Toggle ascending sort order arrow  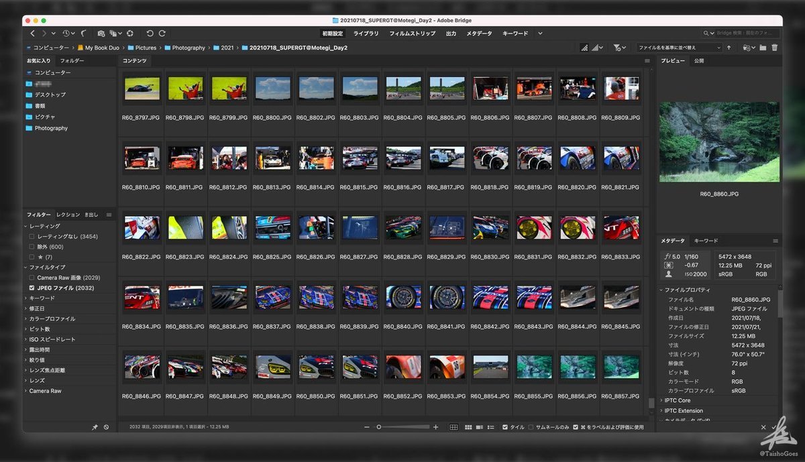729,48
